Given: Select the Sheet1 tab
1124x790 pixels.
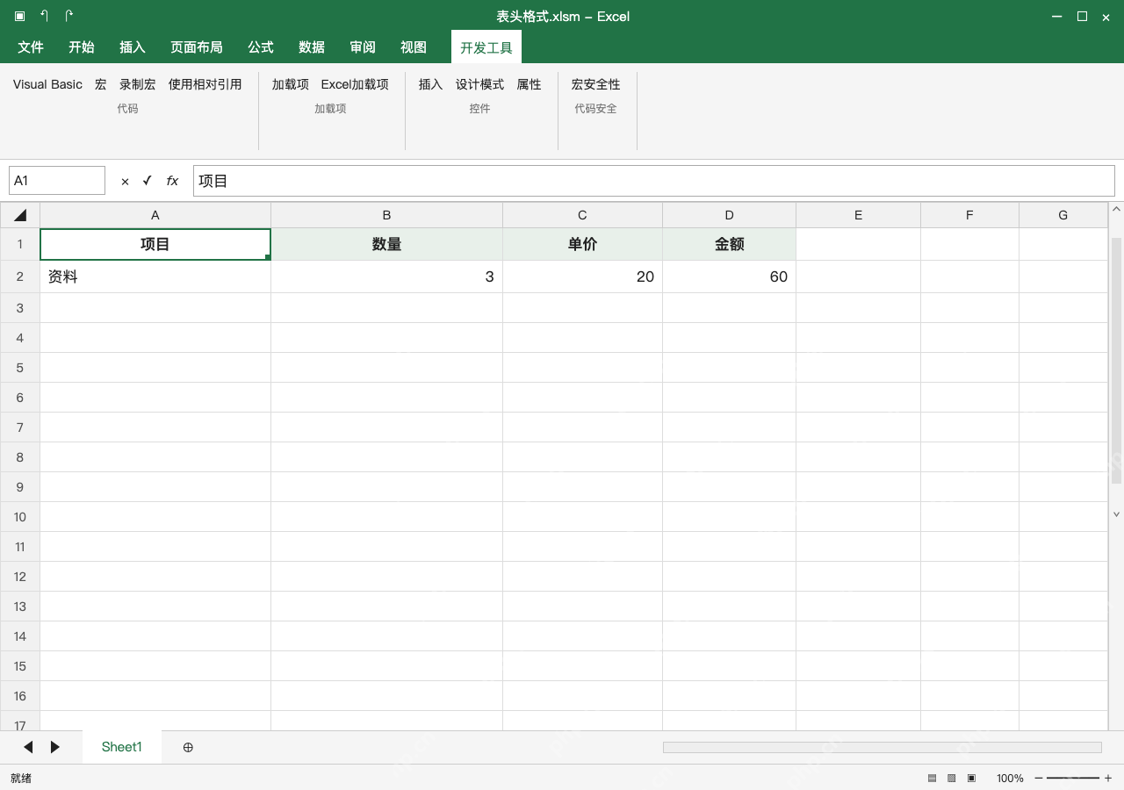Looking at the screenshot, I should point(122,747).
